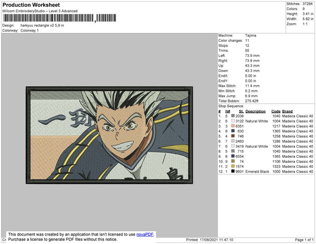Click the Min Stitch value '0.2 mm'
Screen dimensions: 316x244
[251, 91]
